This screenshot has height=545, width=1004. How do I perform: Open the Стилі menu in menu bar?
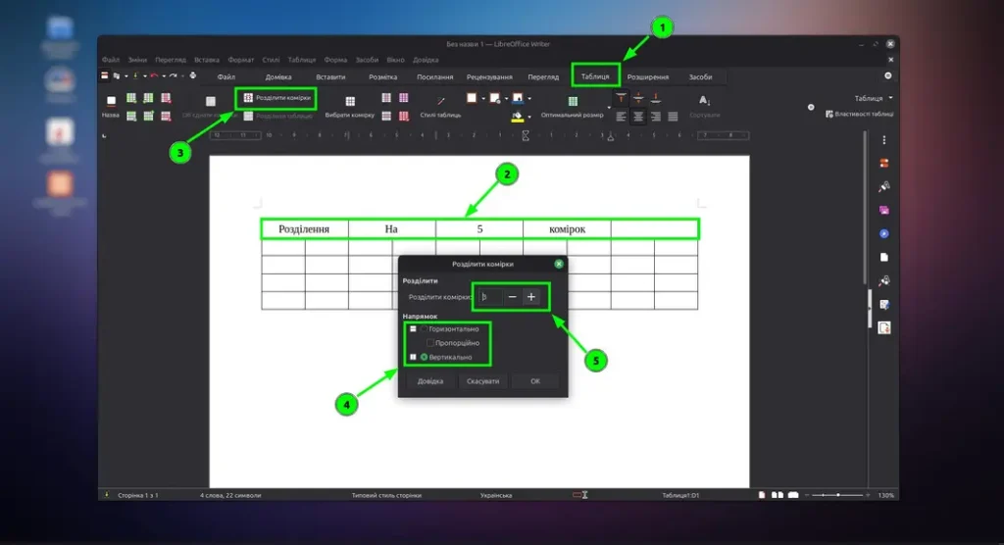[271, 60]
